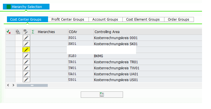
Task: Click the edit pencil for SLE0 BKMG row
Action: click(26, 56)
